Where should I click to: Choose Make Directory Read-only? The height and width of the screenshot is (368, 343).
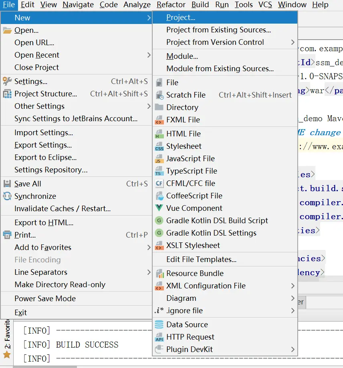(x=77, y=284)
